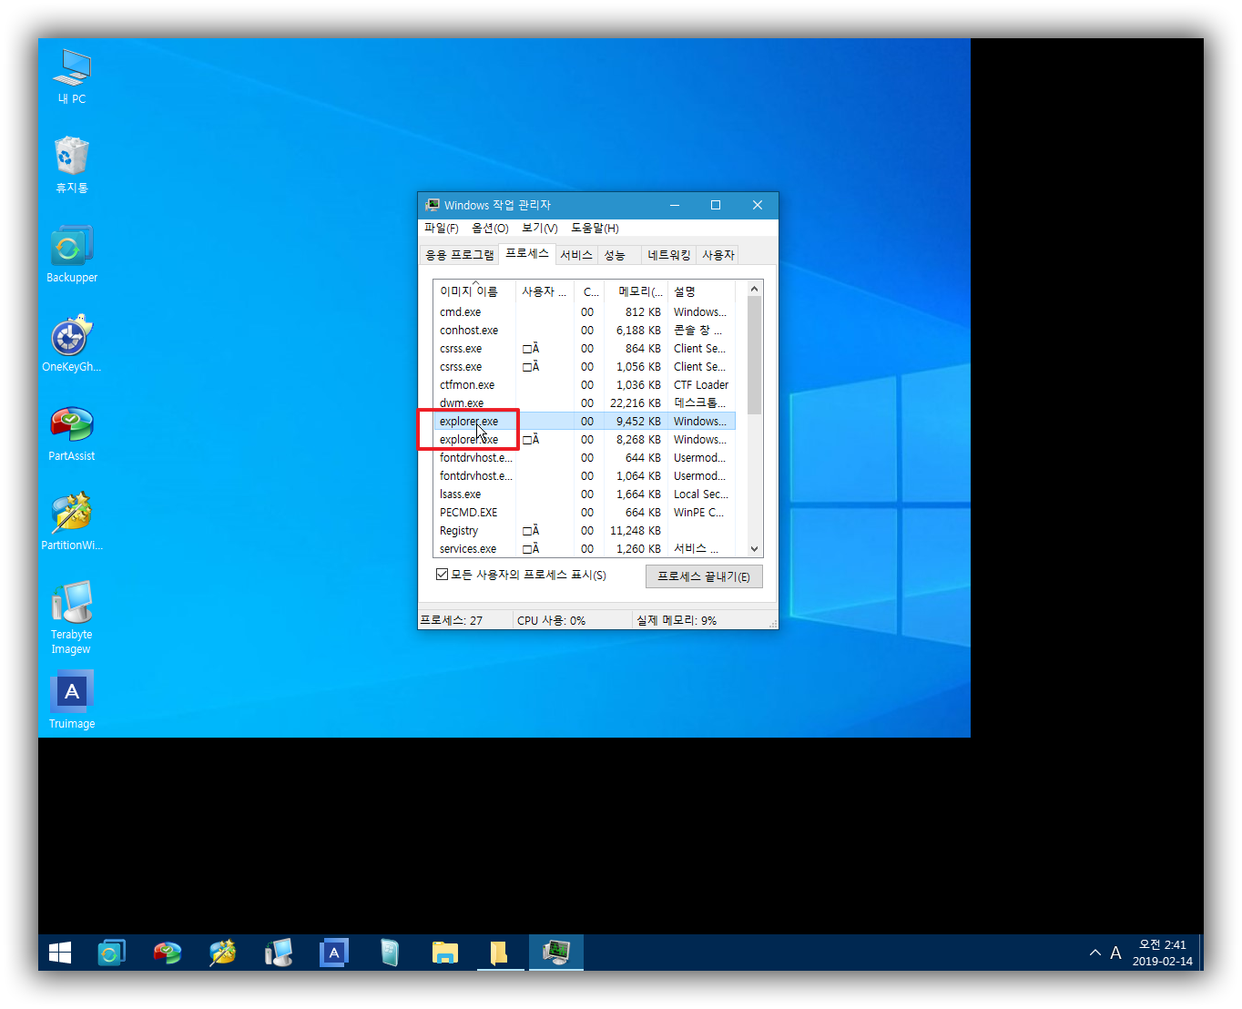Click the 프로세스 끝내기(E) button
The image size is (1242, 1009).
tap(704, 576)
